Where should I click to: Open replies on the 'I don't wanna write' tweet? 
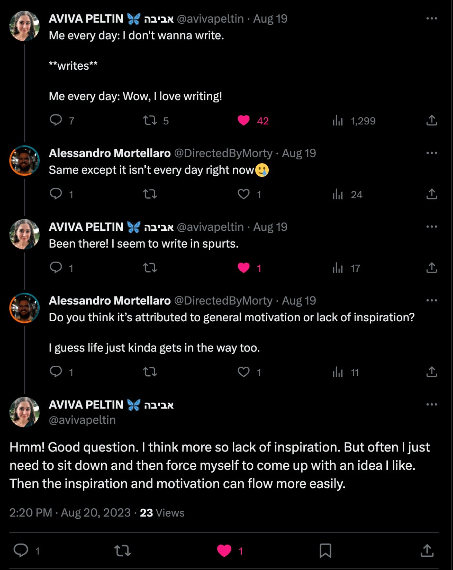(56, 120)
